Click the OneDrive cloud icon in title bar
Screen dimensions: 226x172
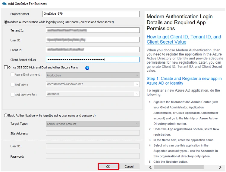pos(4,4)
